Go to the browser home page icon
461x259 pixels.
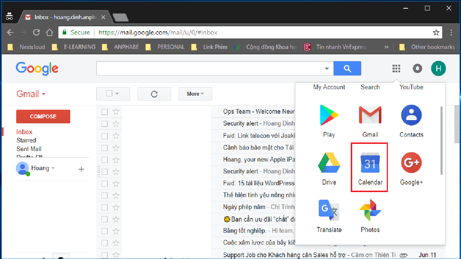coord(49,32)
